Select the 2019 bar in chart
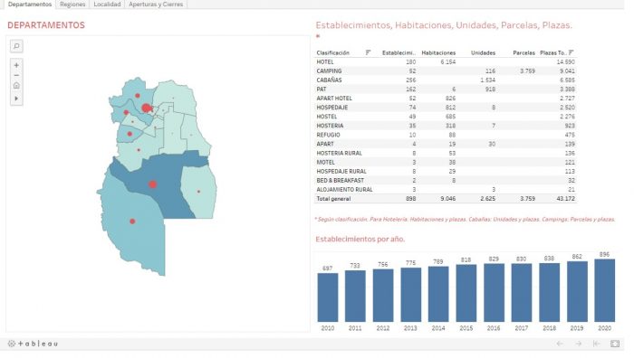This screenshot has height=358, width=634. tap(577, 292)
